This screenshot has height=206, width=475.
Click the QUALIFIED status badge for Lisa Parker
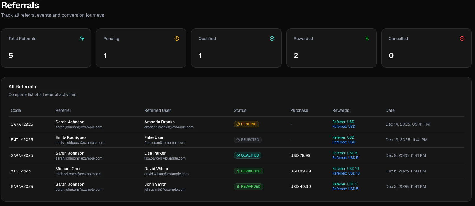[248, 155]
